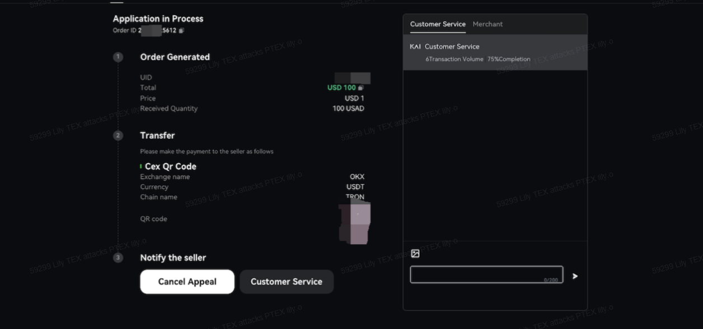
Task: Select the 'Exchange name' label
Action: (165, 177)
